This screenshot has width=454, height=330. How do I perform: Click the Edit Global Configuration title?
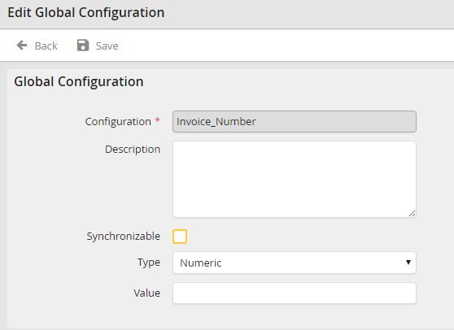click(x=86, y=13)
